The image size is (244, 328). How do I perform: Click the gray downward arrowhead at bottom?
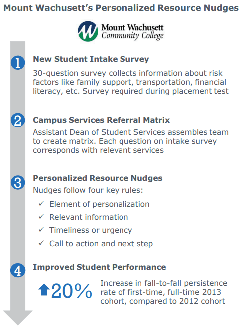(x=18, y=318)
